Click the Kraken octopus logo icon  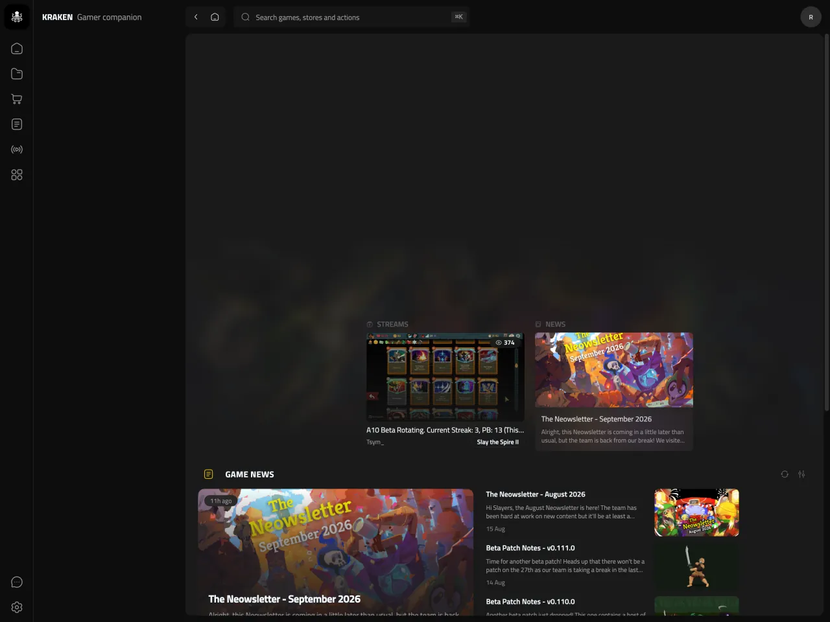pyautogui.click(x=17, y=17)
